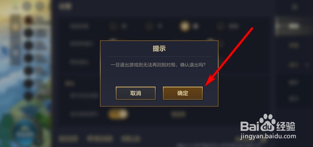Click the middle blurred button in bottom row
The height and width of the screenshot is (147, 313).
click(x=100, y=139)
